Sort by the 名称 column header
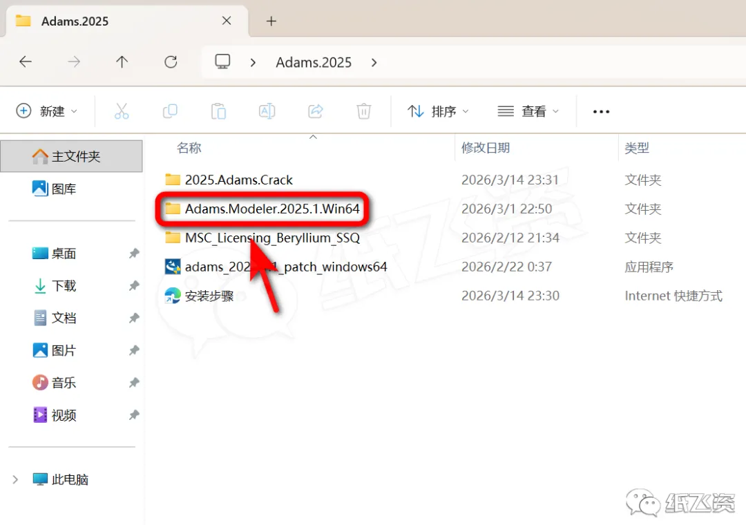746x525 pixels. (189, 148)
